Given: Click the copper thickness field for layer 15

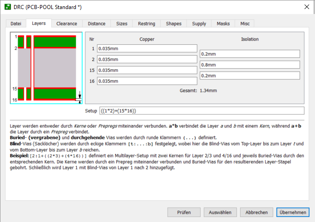Looking at the screenshot, I should (147, 70).
